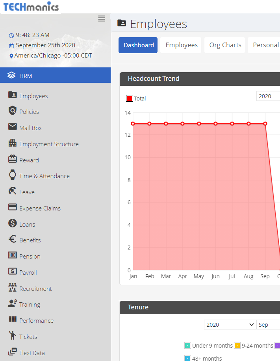Image resolution: width=280 pixels, height=361 pixels.
Task: Open the Benefits section
Action: 30,240
